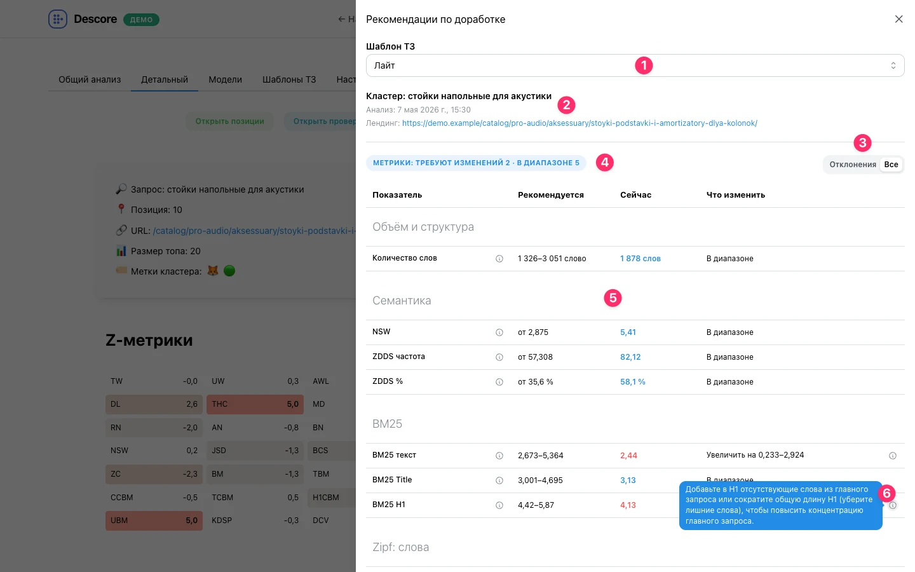
Task: Click info icon beside BM25 Title
Action: (x=499, y=480)
